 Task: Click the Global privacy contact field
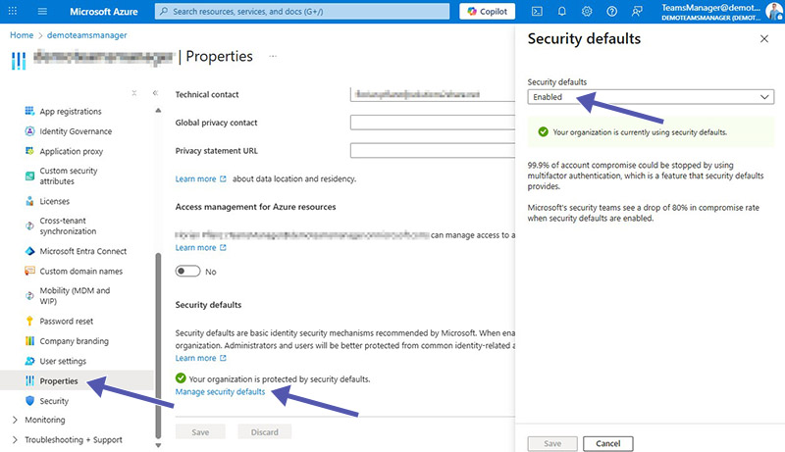coord(433,122)
